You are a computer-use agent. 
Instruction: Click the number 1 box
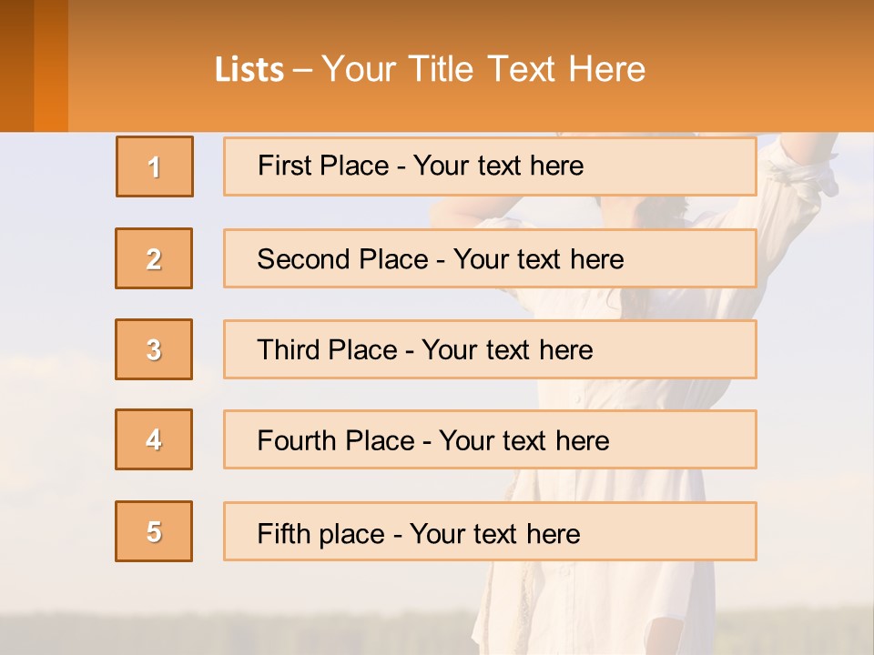coord(155,166)
